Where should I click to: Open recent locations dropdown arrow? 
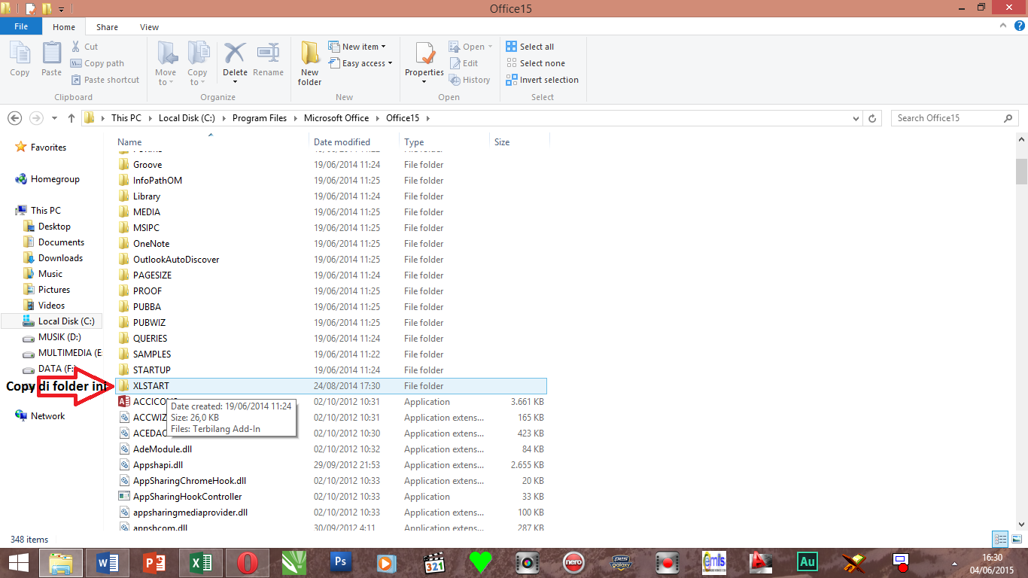pyautogui.click(x=54, y=118)
